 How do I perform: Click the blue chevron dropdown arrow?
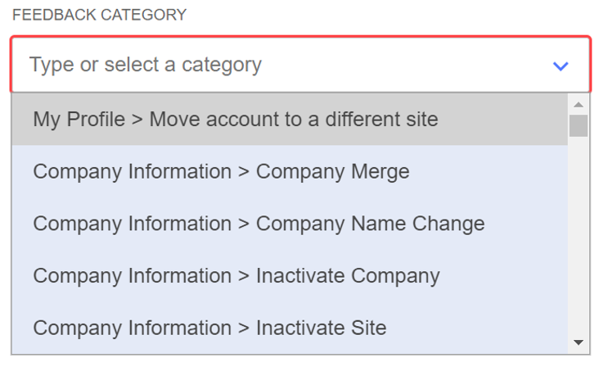(561, 66)
